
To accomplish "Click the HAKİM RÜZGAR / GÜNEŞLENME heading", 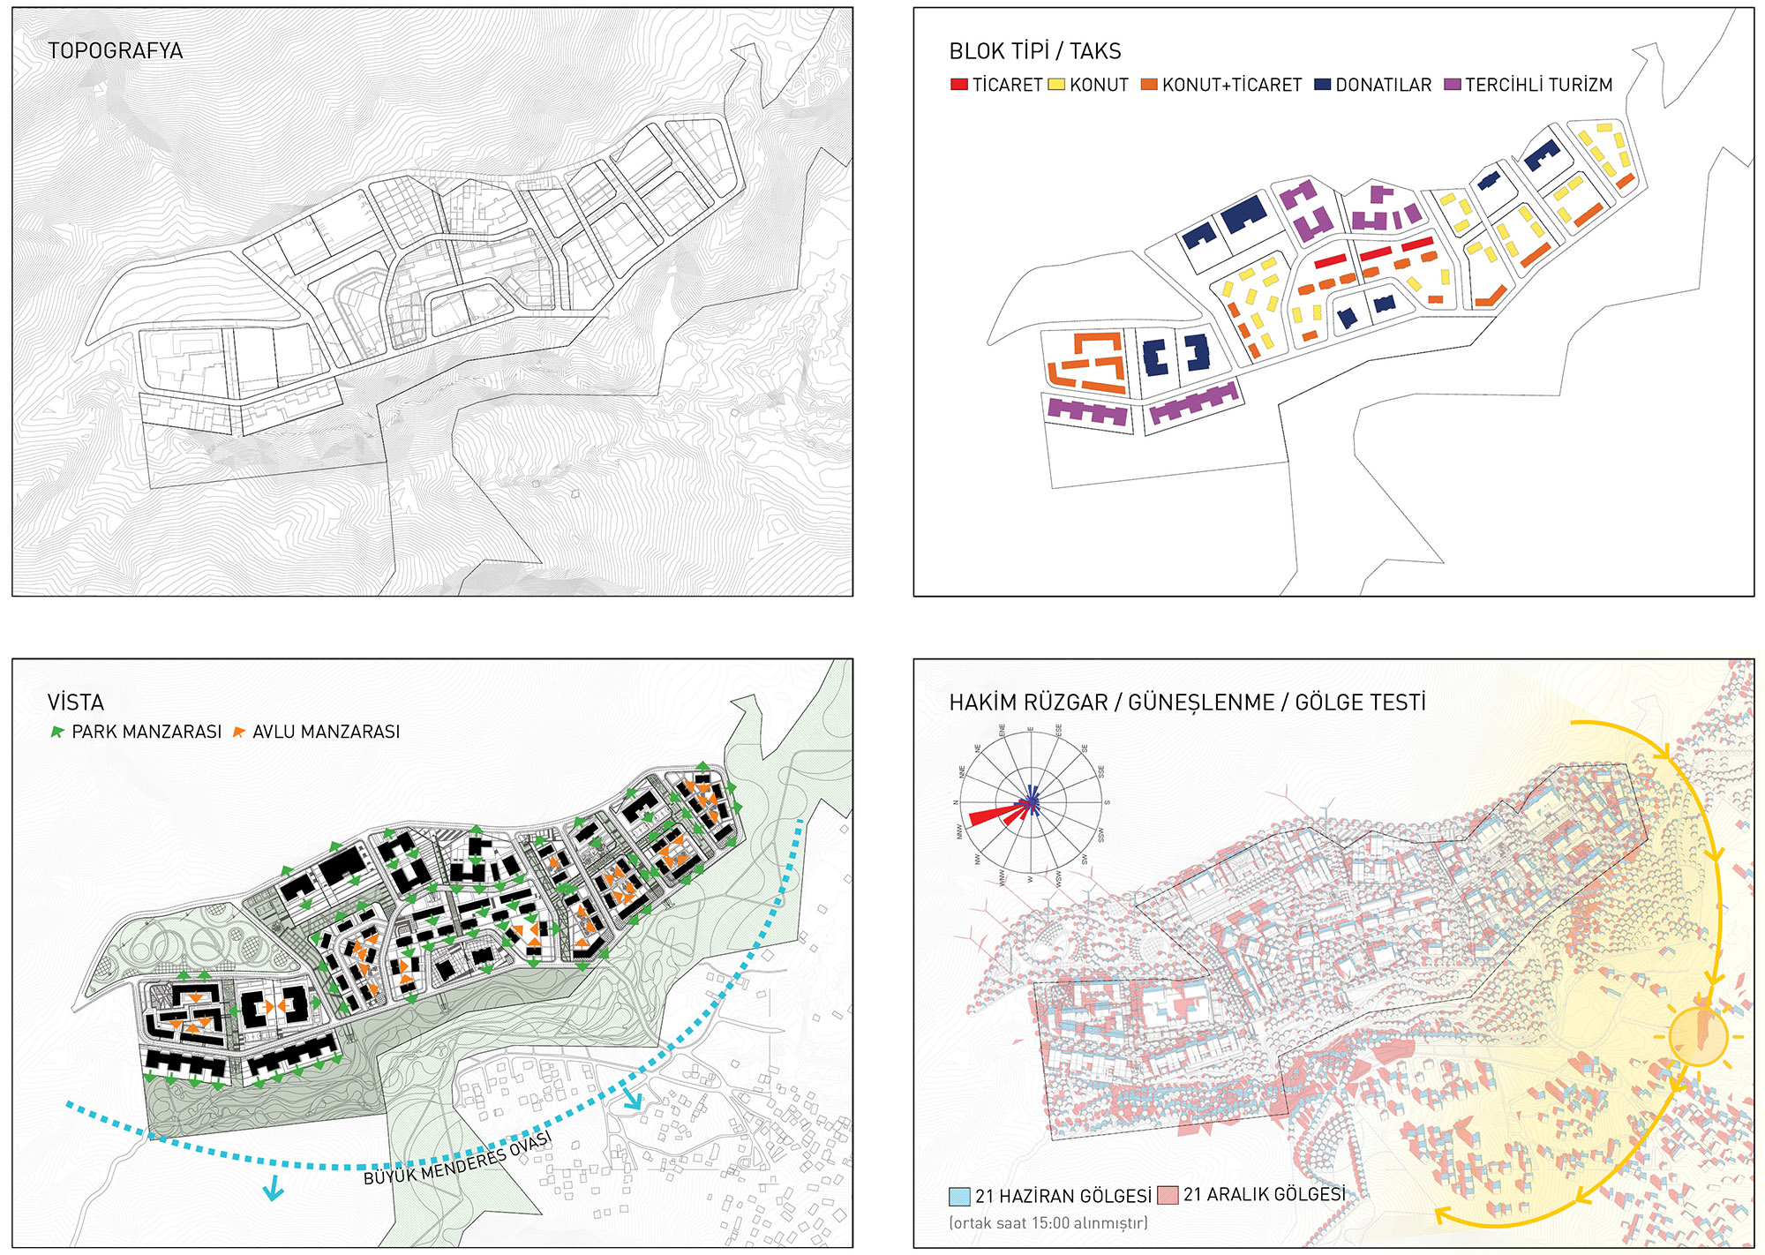I will pos(1187,703).
